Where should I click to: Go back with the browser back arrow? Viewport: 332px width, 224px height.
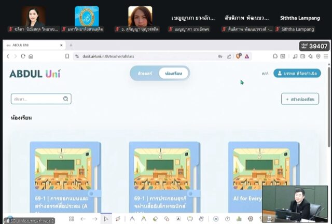pos(8,57)
